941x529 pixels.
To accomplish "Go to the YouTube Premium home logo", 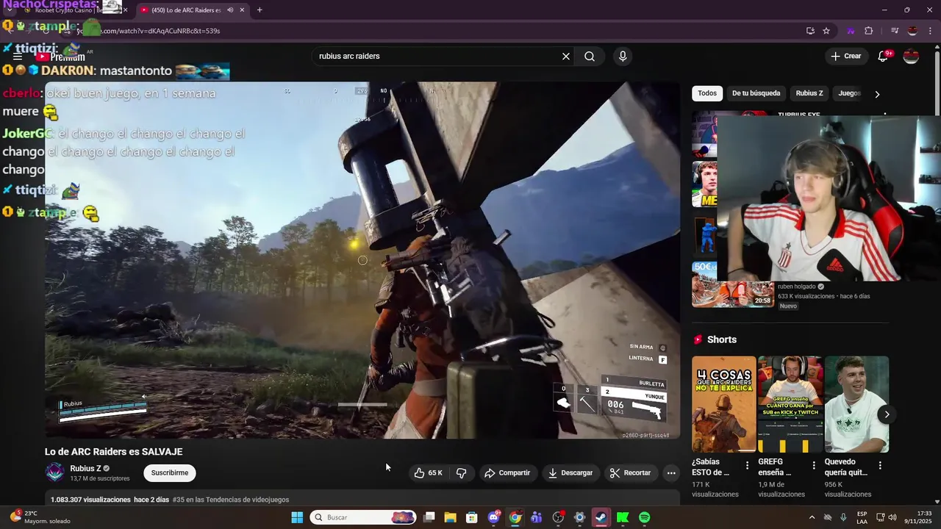I will pyautogui.click(x=62, y=57).
